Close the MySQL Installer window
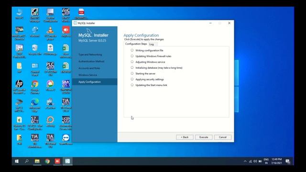This screenshot has height=172, width=306. coord(229,23)
